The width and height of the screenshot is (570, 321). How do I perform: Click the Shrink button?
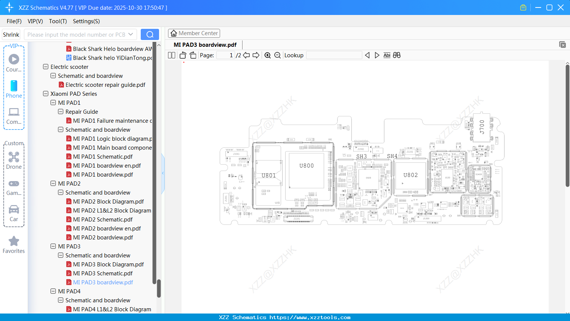(11, 34)
